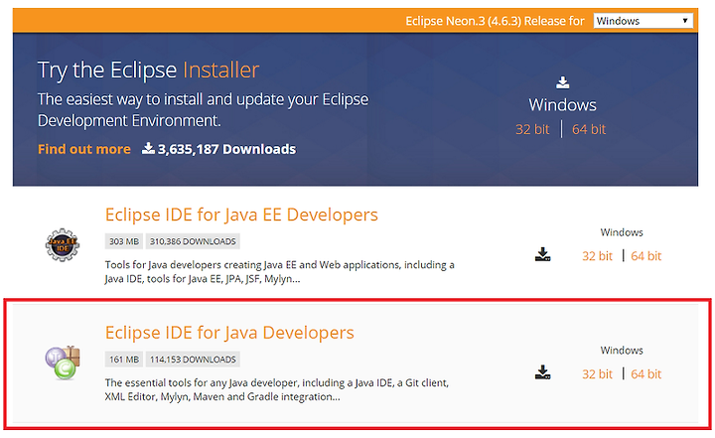Screen dimensions: 715x438
Task: Click the 161 MB size badge
Action: (x=124, y=360)
